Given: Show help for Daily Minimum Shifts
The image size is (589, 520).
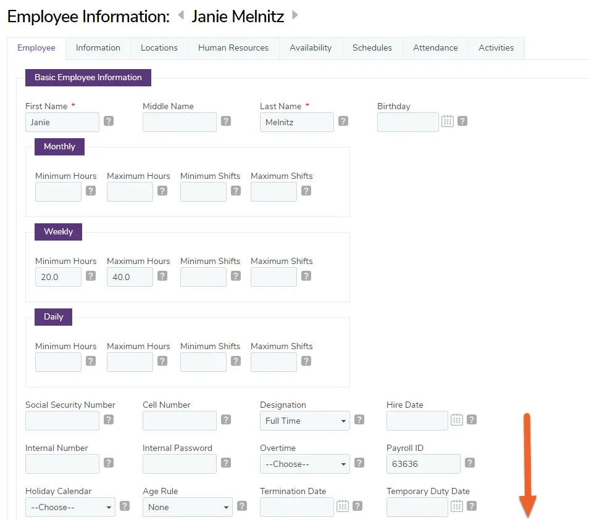Looking at the screenshot, I should pos(235,361).
